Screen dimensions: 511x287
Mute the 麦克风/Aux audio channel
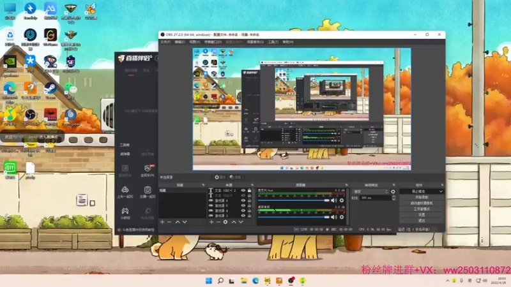point(334,200)
